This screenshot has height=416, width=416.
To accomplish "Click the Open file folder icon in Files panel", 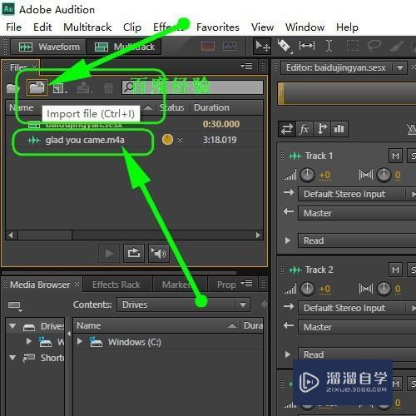I will tap(12, 88).
